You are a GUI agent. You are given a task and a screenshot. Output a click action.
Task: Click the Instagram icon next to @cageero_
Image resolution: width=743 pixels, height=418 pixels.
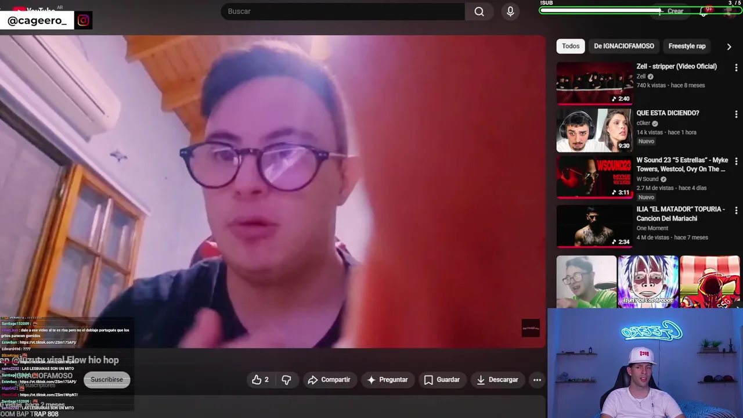pyautogui.click(x=83, y=20)
